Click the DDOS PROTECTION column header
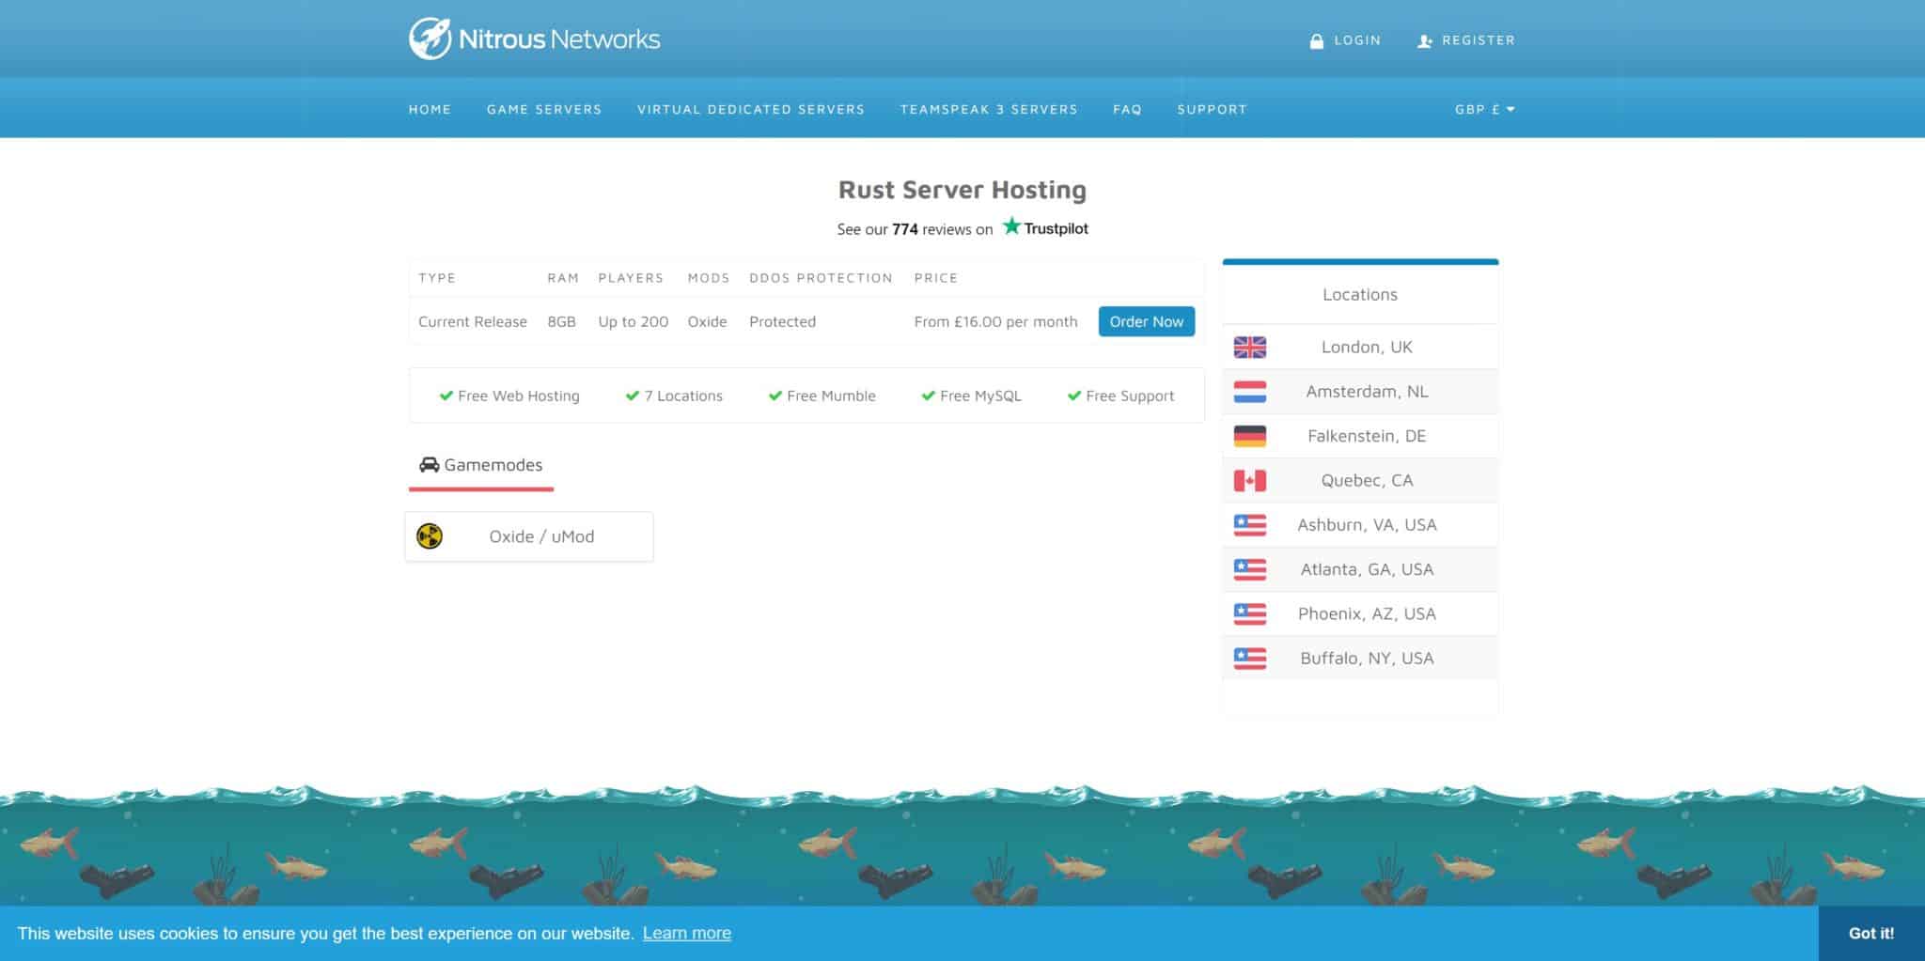The width and height of the screenshot is (1925, 961). [821, 278]
